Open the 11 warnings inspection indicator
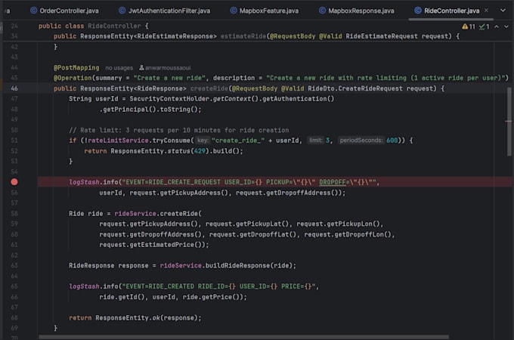The width and height of the screenshot is (514, 340). point(469,26)
